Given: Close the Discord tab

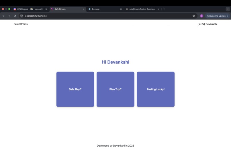Looking at the screenshot, I should click(46, 9).
